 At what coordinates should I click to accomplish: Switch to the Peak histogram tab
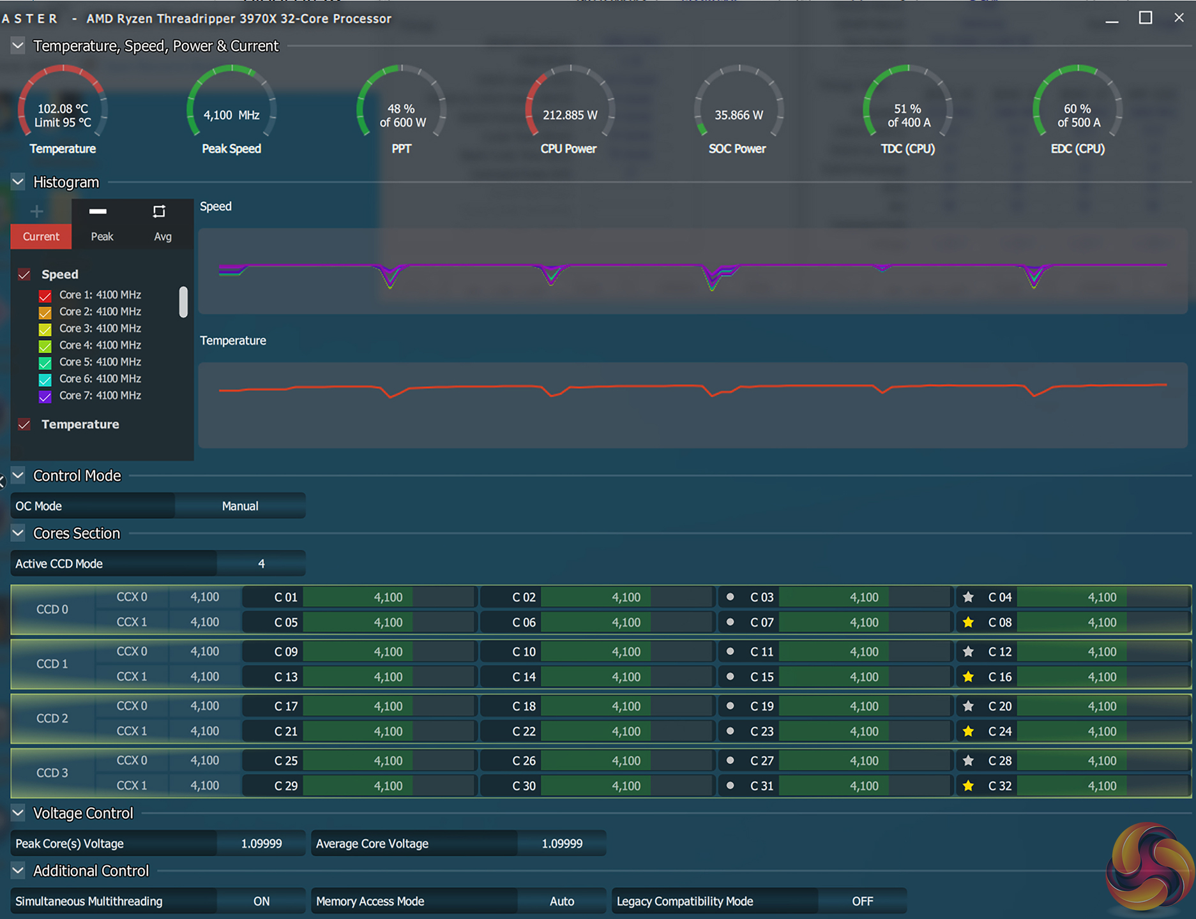tap(102, 236)
